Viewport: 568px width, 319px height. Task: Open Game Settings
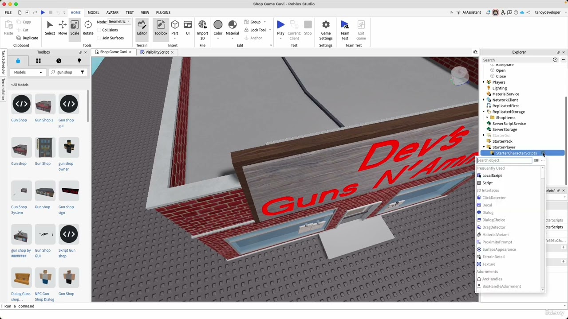(x=326, y=30)
